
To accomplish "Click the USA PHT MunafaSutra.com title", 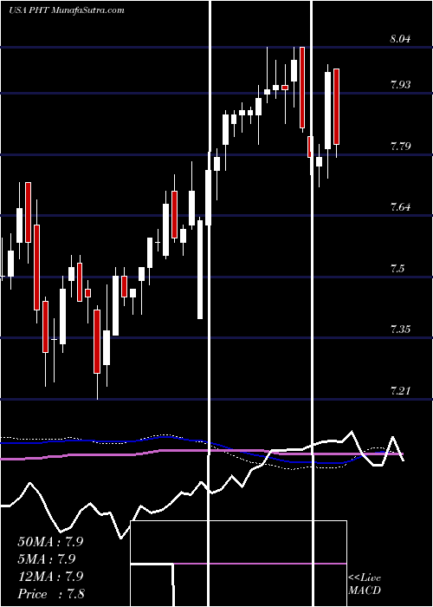I will click(x=67, y=10).
